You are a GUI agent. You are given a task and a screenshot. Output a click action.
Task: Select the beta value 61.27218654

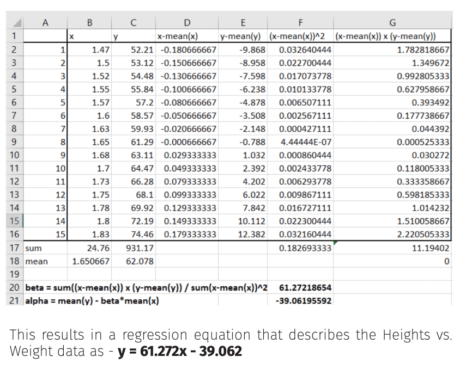click(300, 287)
